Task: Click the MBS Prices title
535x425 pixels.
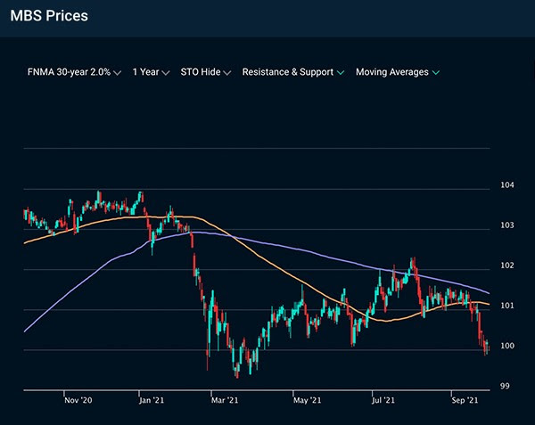Action: coord(49,16)
